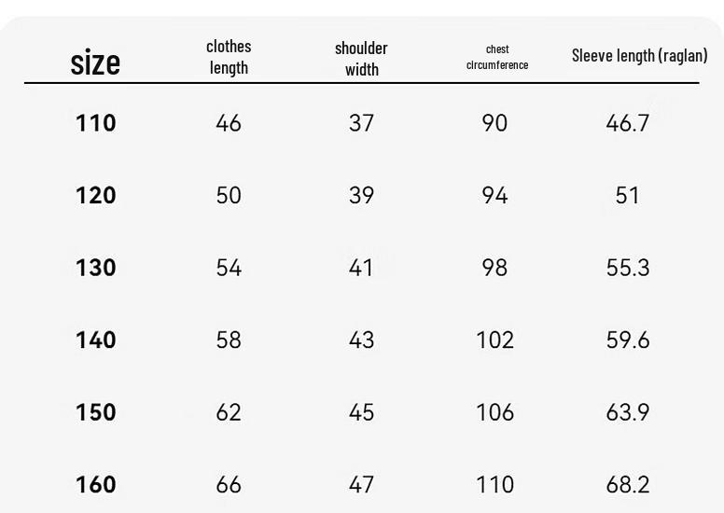Viewport: 724px width, 513px height.
Task: Click shoulder width value 47
Action: click(x=361, y=485)
